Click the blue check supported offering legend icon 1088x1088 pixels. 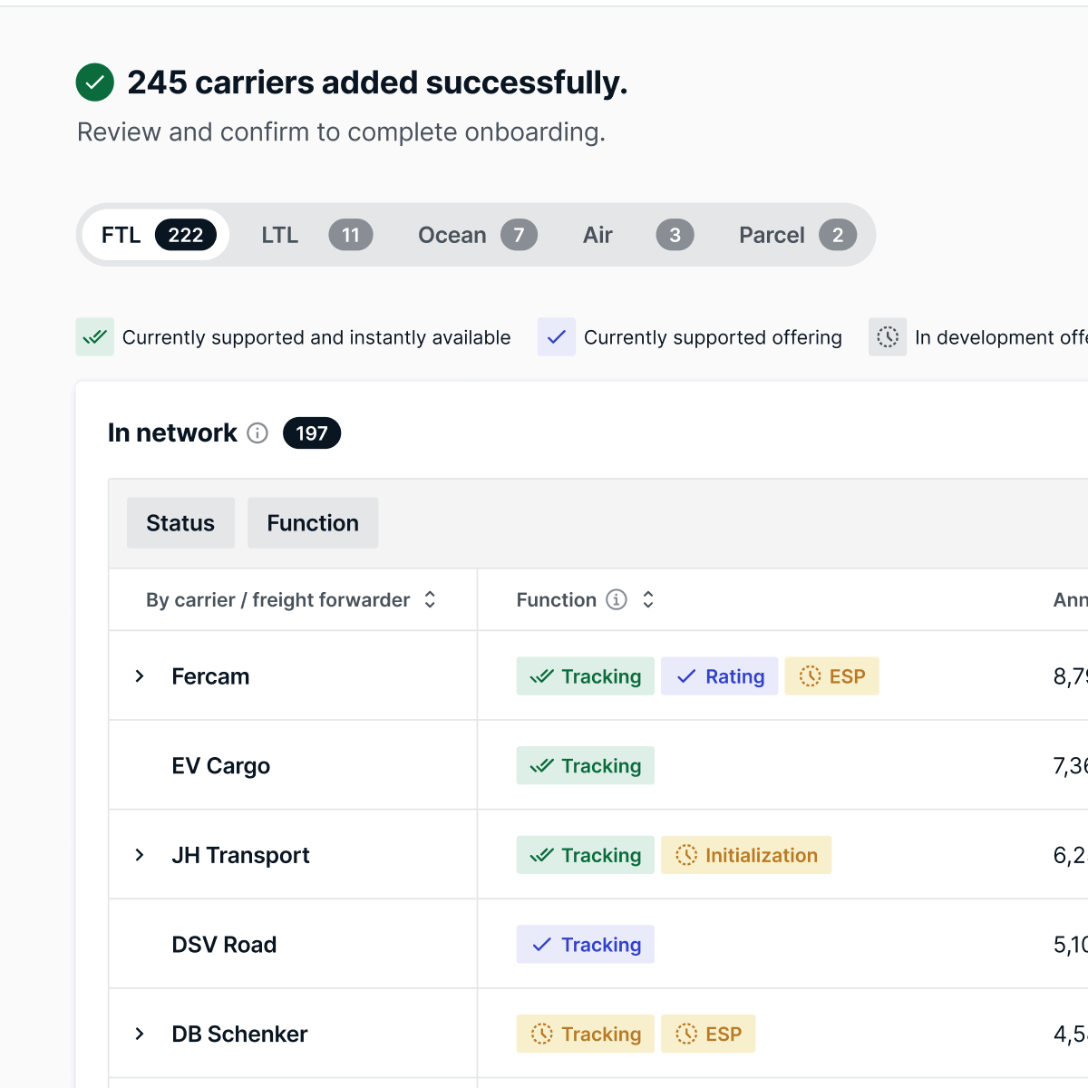(x=557, y=337)
